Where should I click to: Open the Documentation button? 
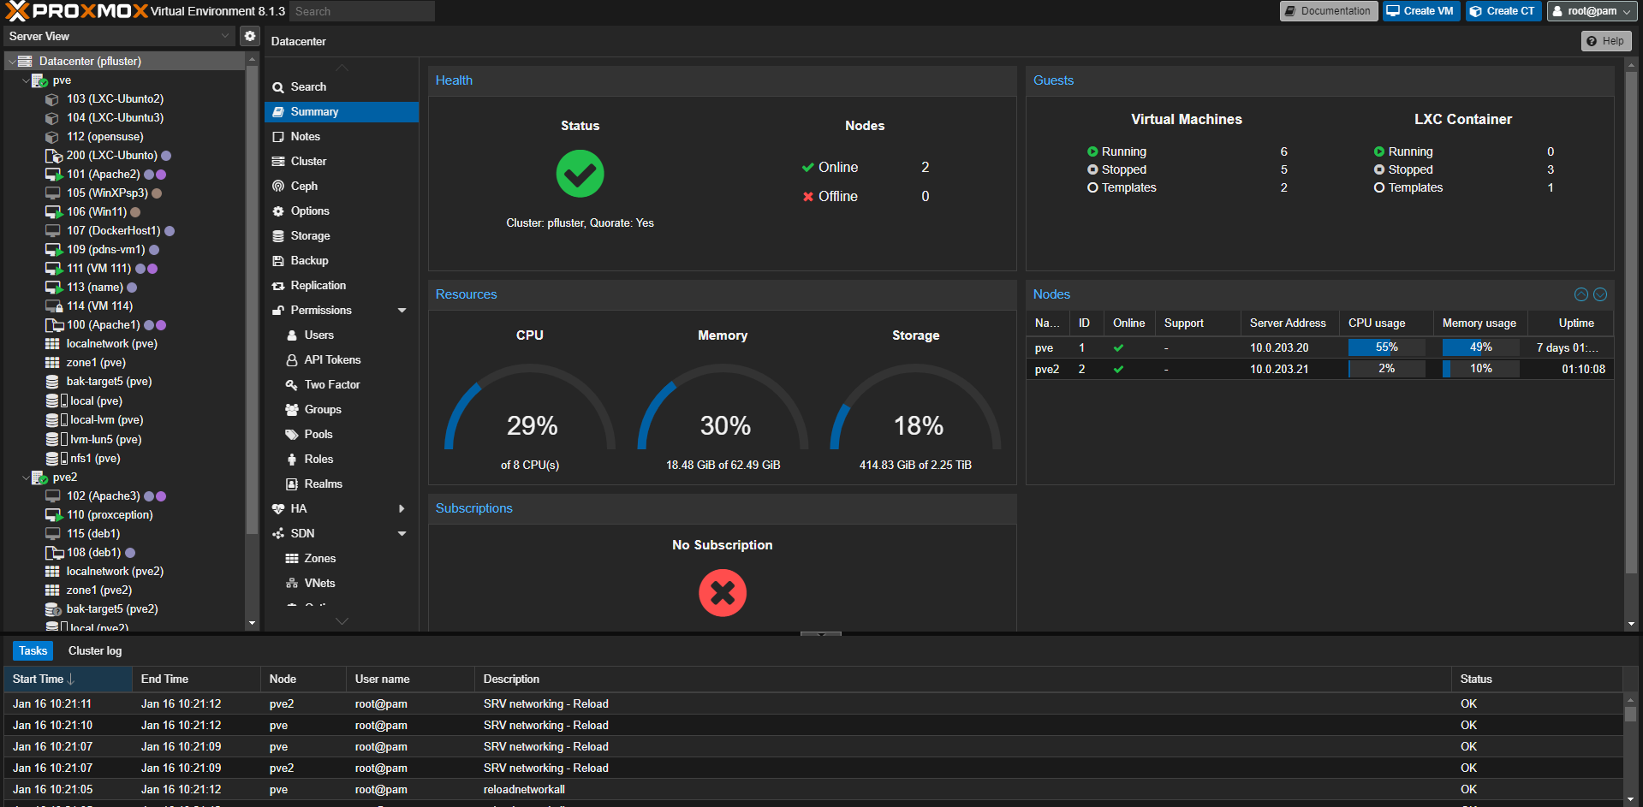1328,11
